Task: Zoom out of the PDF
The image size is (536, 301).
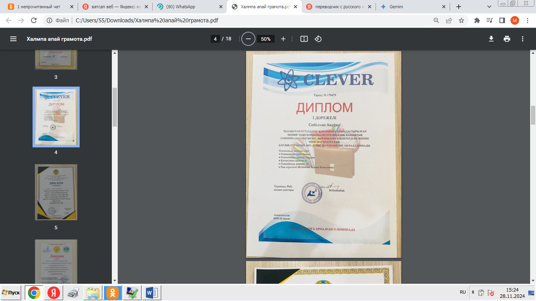Action: pyautogui.click(x=248, y=39)
